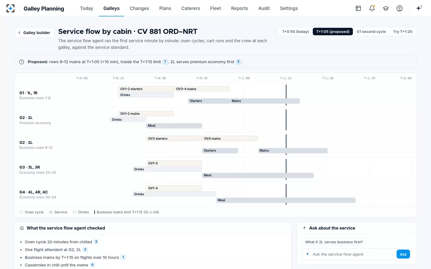This screenshot has height=269, width=431.
Task: Open the Changes tab
Action: pos(139,8)
